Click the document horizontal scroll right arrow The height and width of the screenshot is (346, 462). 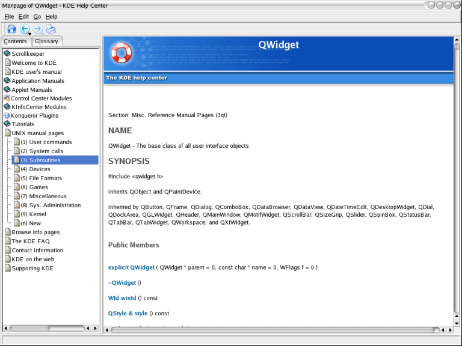point(450,330)
